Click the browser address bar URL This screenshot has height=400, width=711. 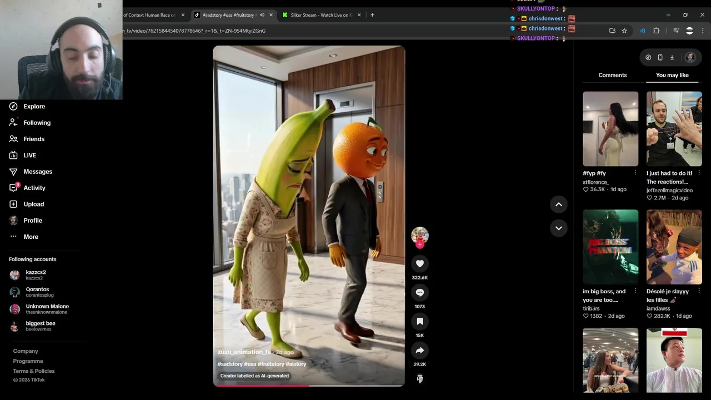194,31
